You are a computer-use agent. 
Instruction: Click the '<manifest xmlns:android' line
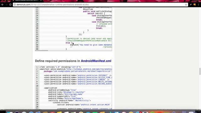click(76, 69)
